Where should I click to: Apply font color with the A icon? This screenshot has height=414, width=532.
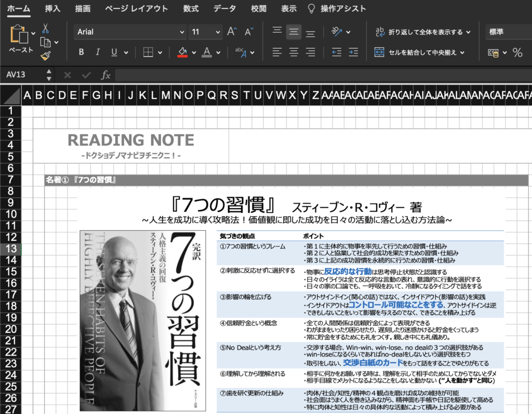207,52
